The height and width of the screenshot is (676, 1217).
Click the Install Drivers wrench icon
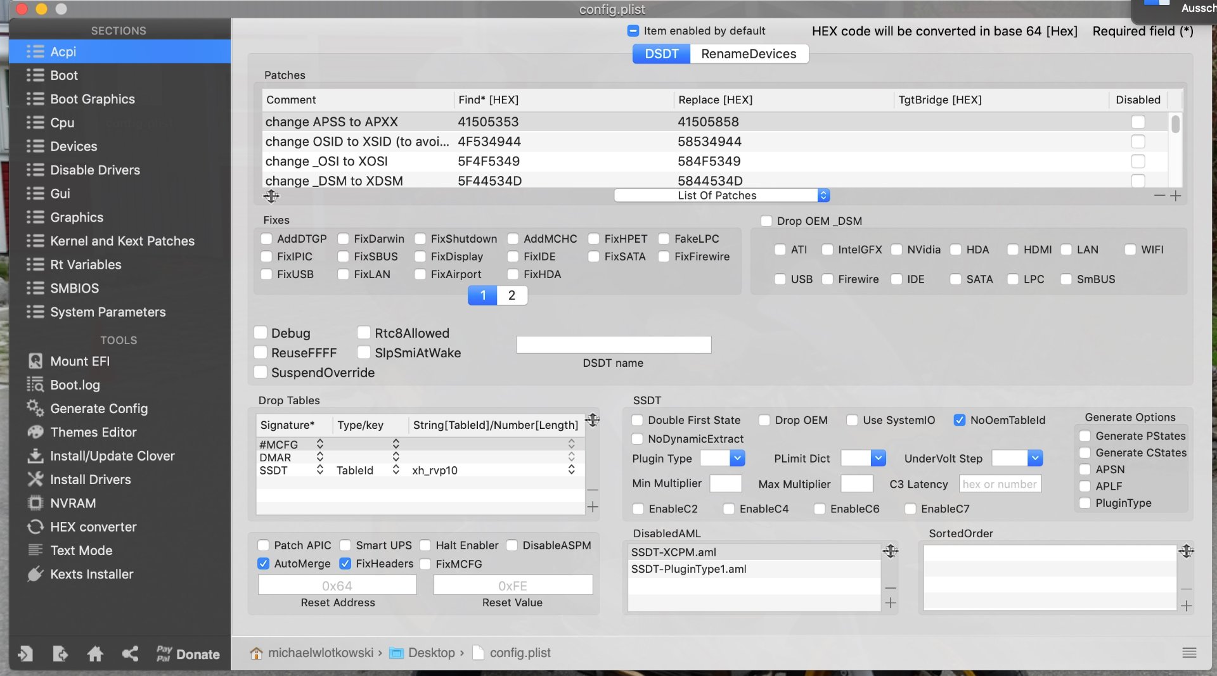click(x=35, y=480)
